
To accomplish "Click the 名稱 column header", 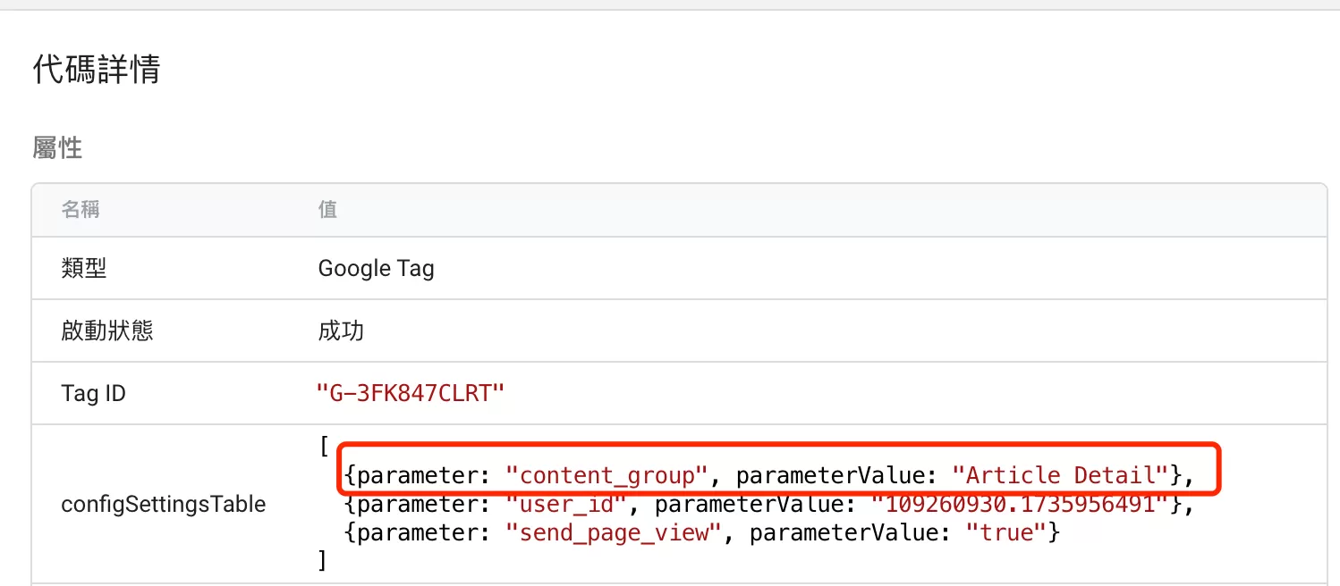I will tap(81, 210).
